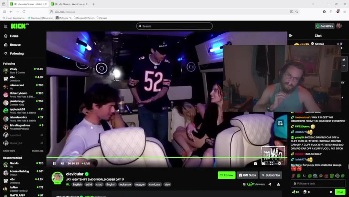Select clavicular Stream browser tab

(x=29, y=4)
